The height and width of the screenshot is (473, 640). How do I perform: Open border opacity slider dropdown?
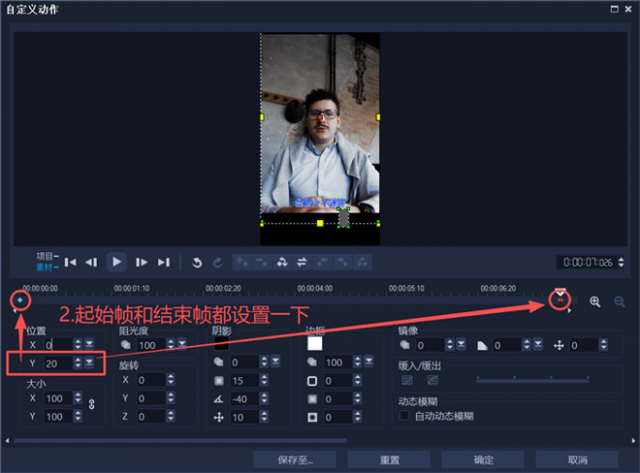click(x=369, y=362)
